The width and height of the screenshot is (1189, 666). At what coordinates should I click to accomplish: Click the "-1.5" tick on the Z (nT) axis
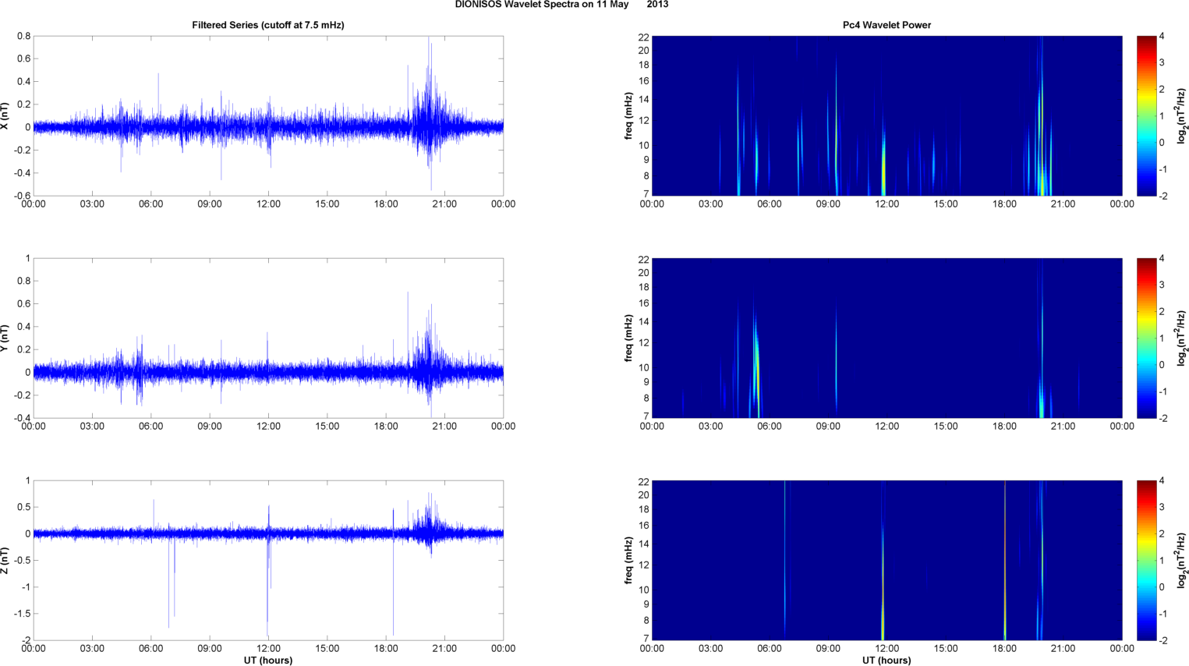tap(22, 614)
